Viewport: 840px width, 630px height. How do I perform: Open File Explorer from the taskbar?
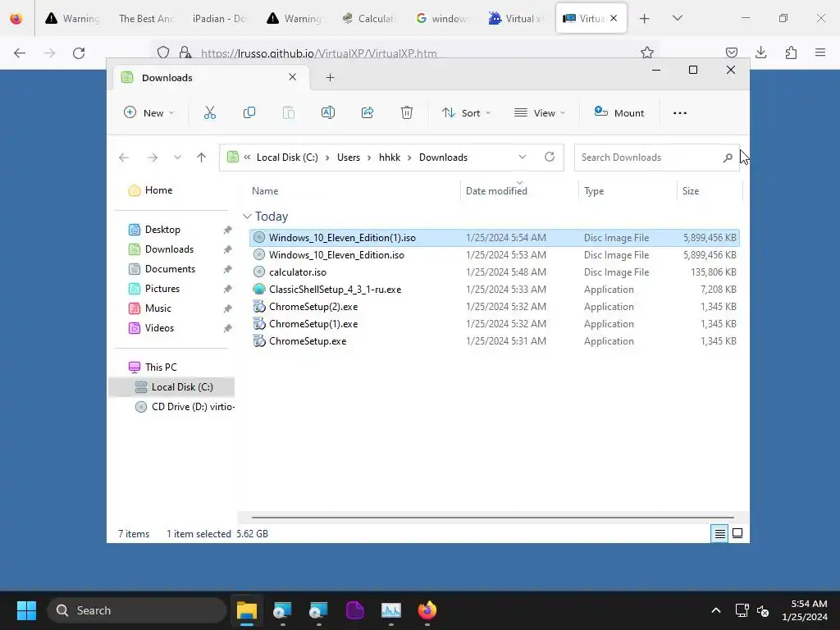point(247,610)
